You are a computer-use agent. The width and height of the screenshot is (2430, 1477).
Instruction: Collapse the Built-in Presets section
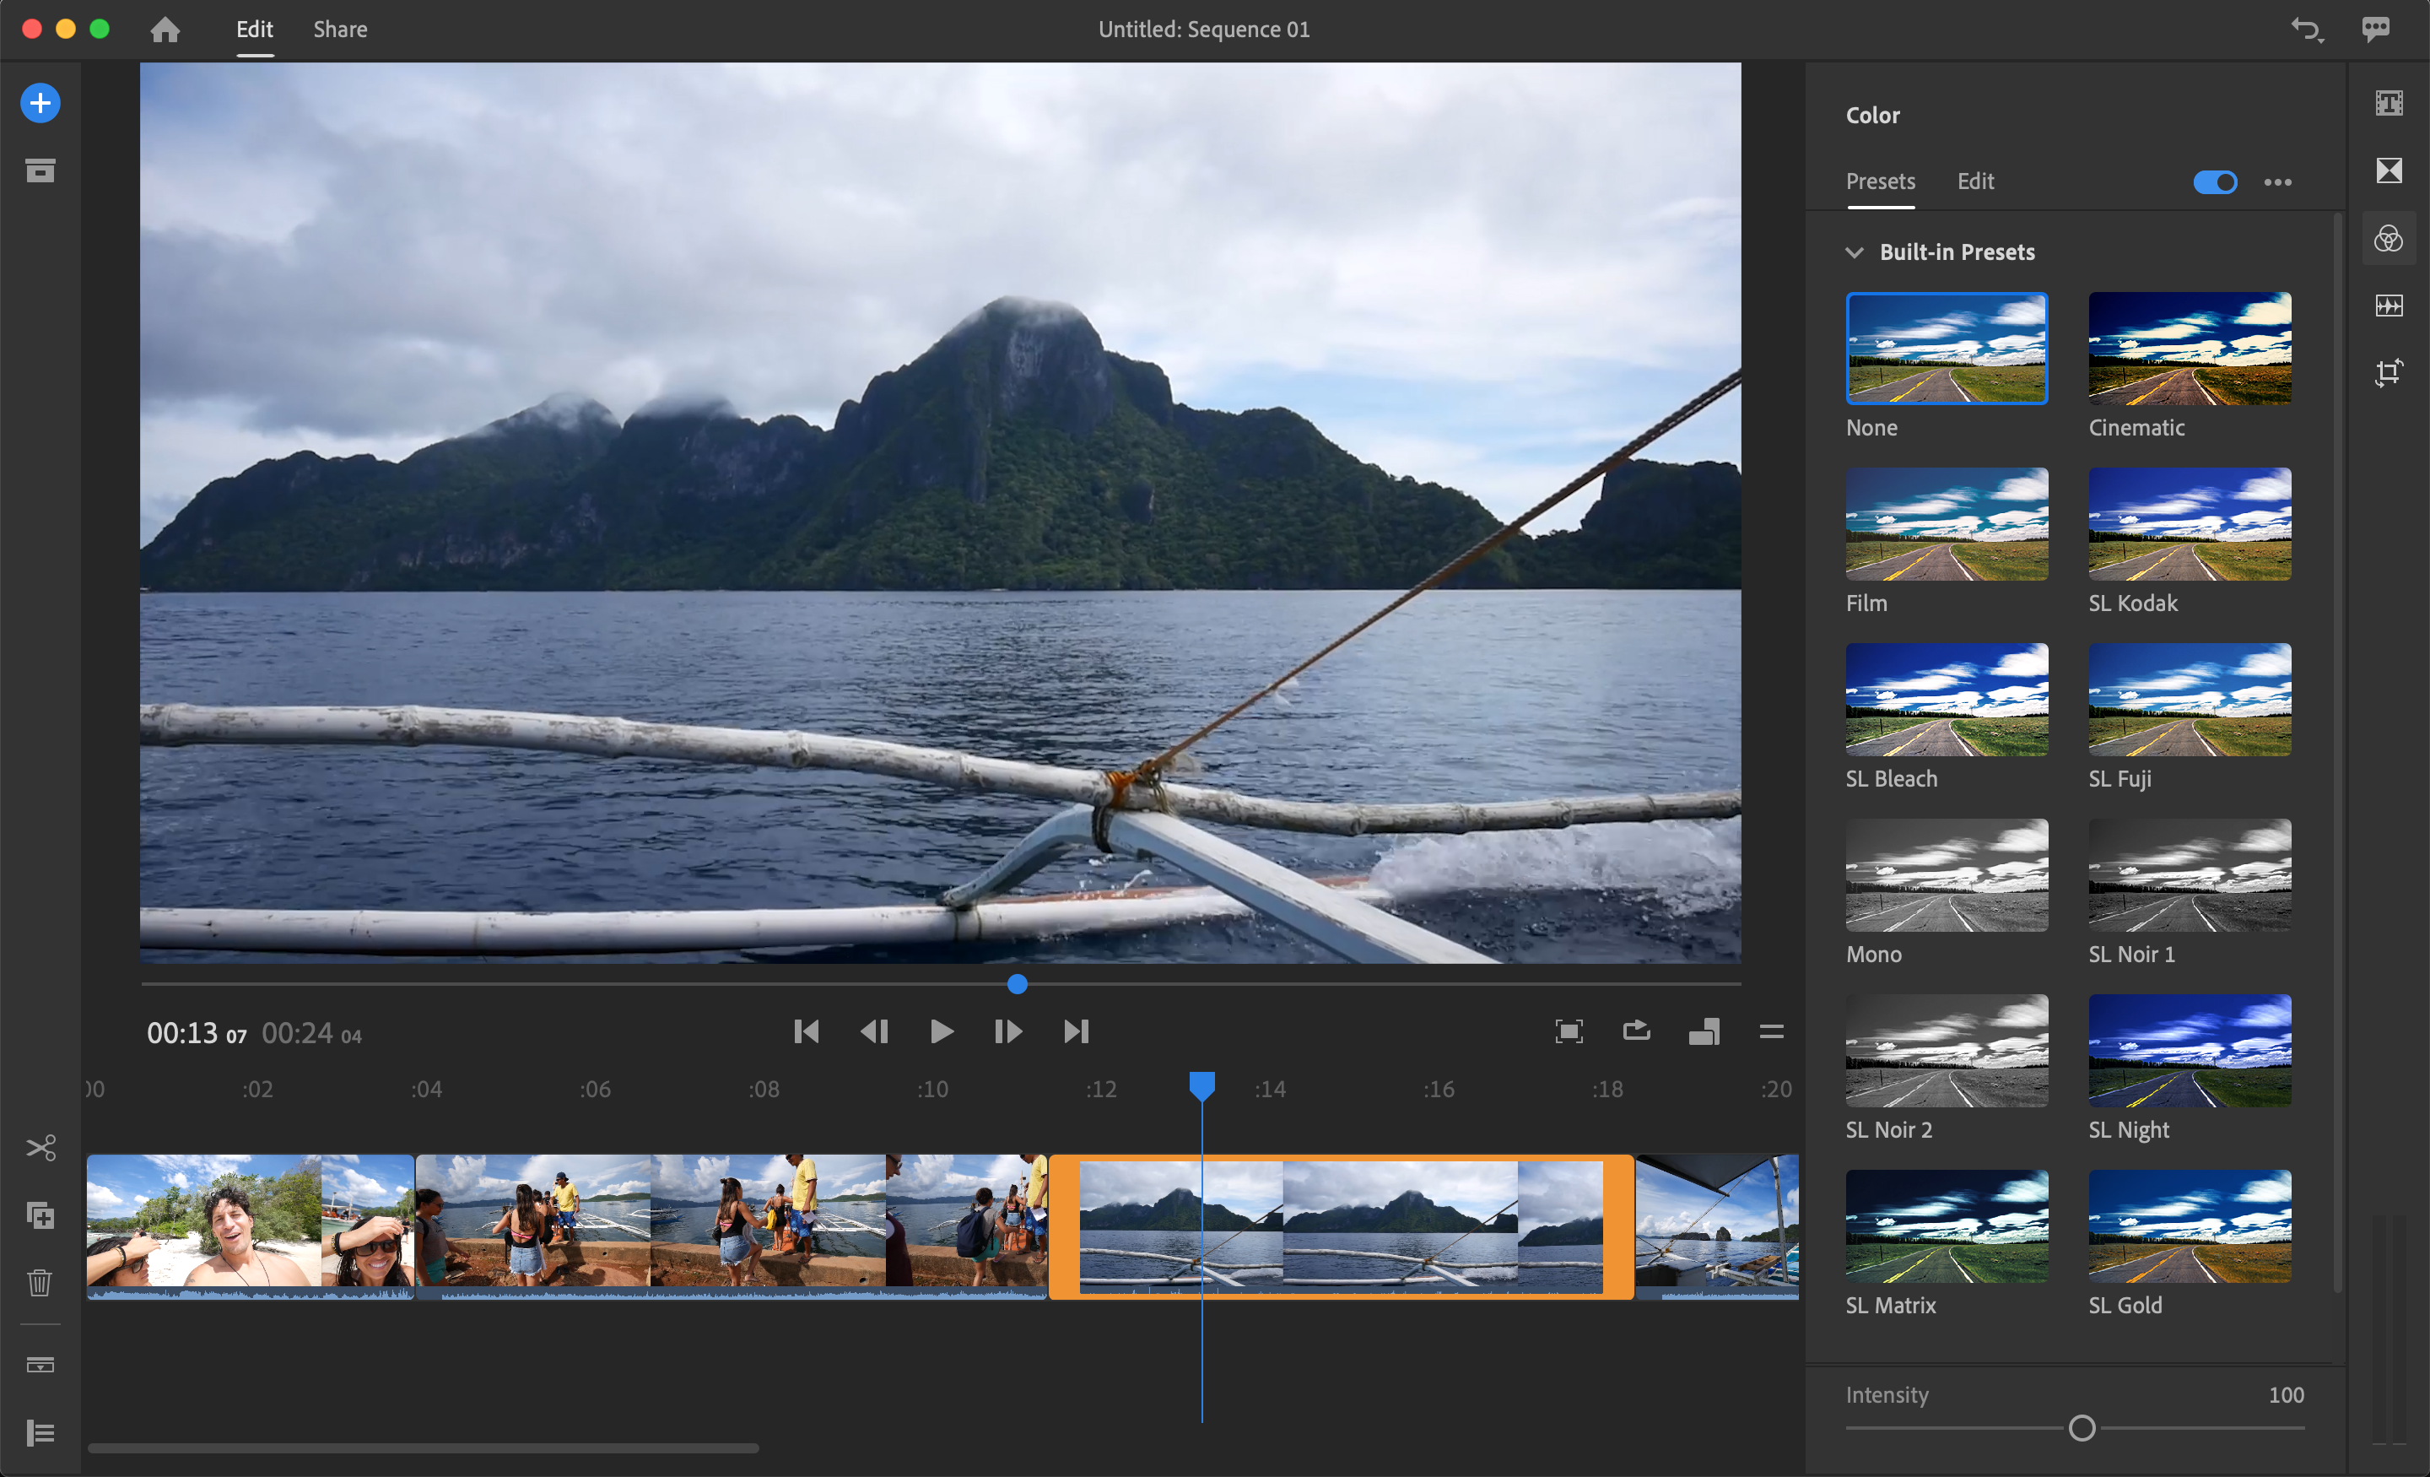coord(1854,252)
